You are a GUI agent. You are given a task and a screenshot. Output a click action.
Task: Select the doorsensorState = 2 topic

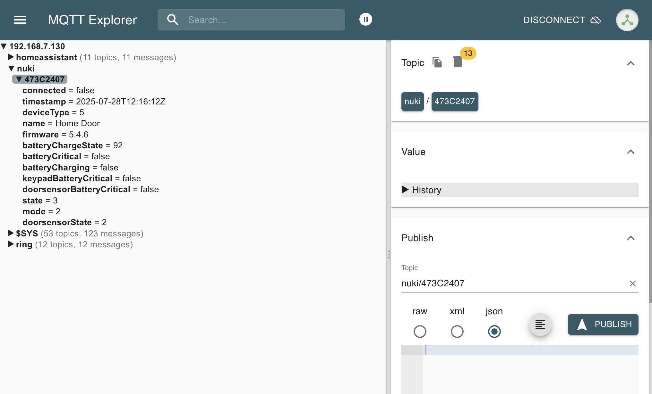[x=64, y=222]
